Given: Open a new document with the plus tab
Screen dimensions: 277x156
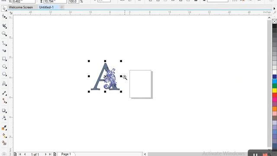Looking at the screenshot, I should [x=62, y=7].
